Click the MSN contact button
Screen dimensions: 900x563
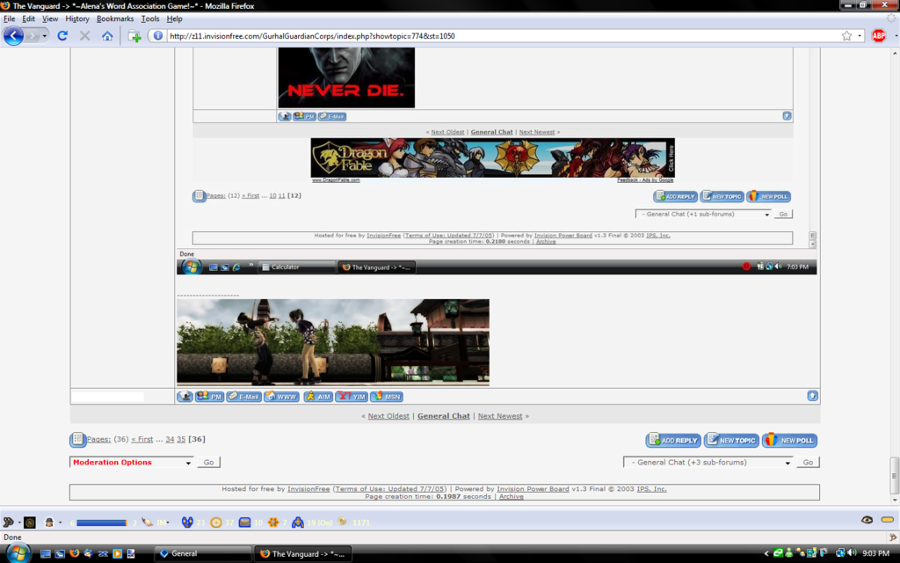coord(387,397)
